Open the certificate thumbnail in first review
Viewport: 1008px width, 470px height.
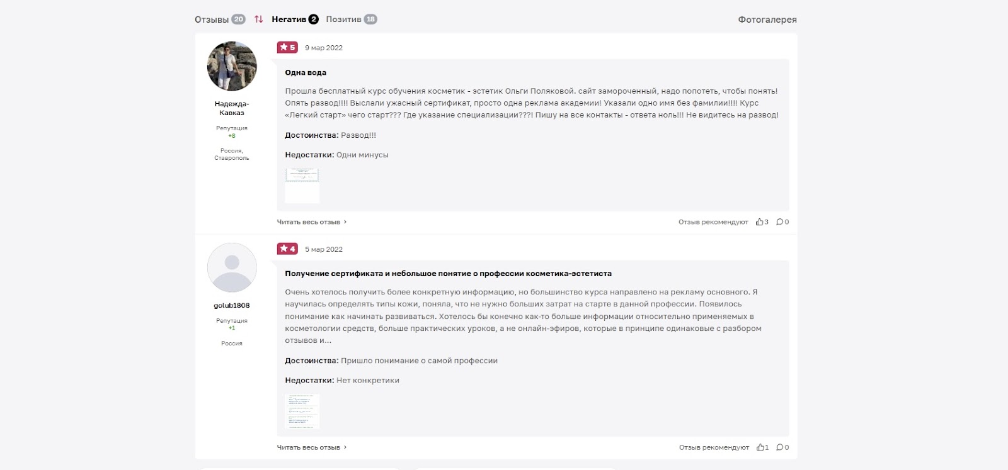302,185
